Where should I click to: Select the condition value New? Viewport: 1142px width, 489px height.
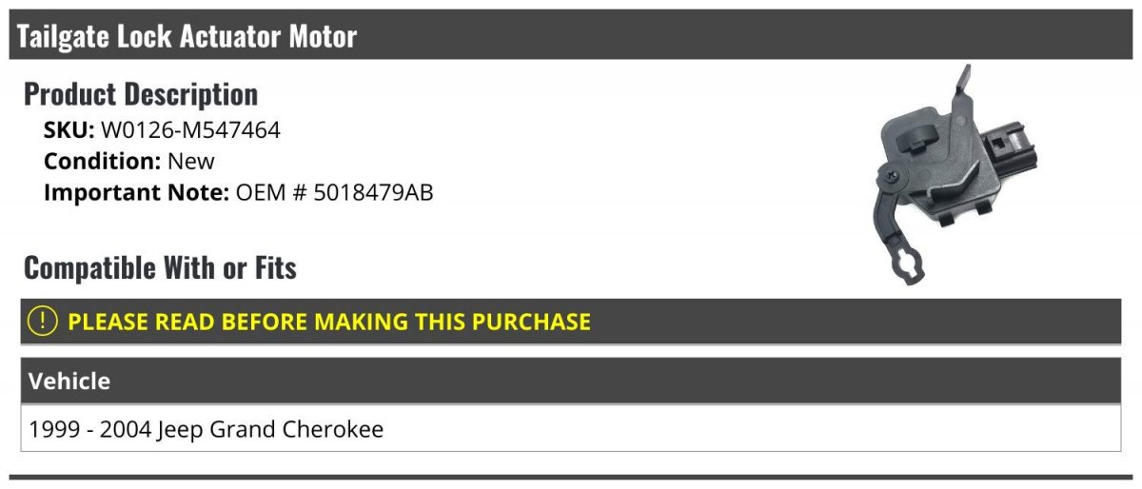(191, 161)
